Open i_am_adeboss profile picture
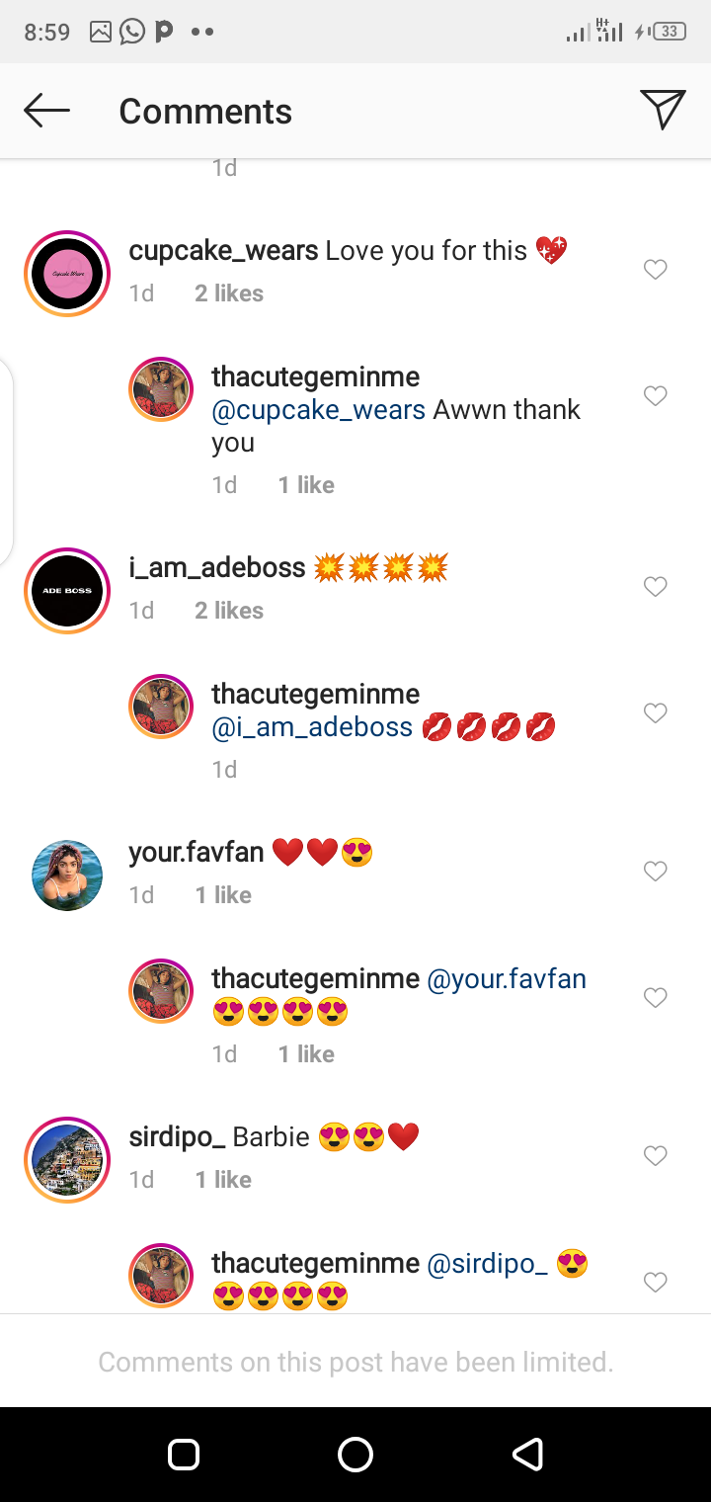Screen dimensions: 711x1502 tap(67, 591)
